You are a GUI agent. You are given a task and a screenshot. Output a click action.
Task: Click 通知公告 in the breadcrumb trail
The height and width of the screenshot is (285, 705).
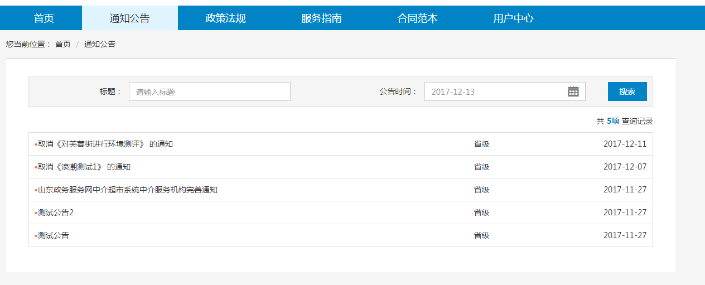[100, 44]
